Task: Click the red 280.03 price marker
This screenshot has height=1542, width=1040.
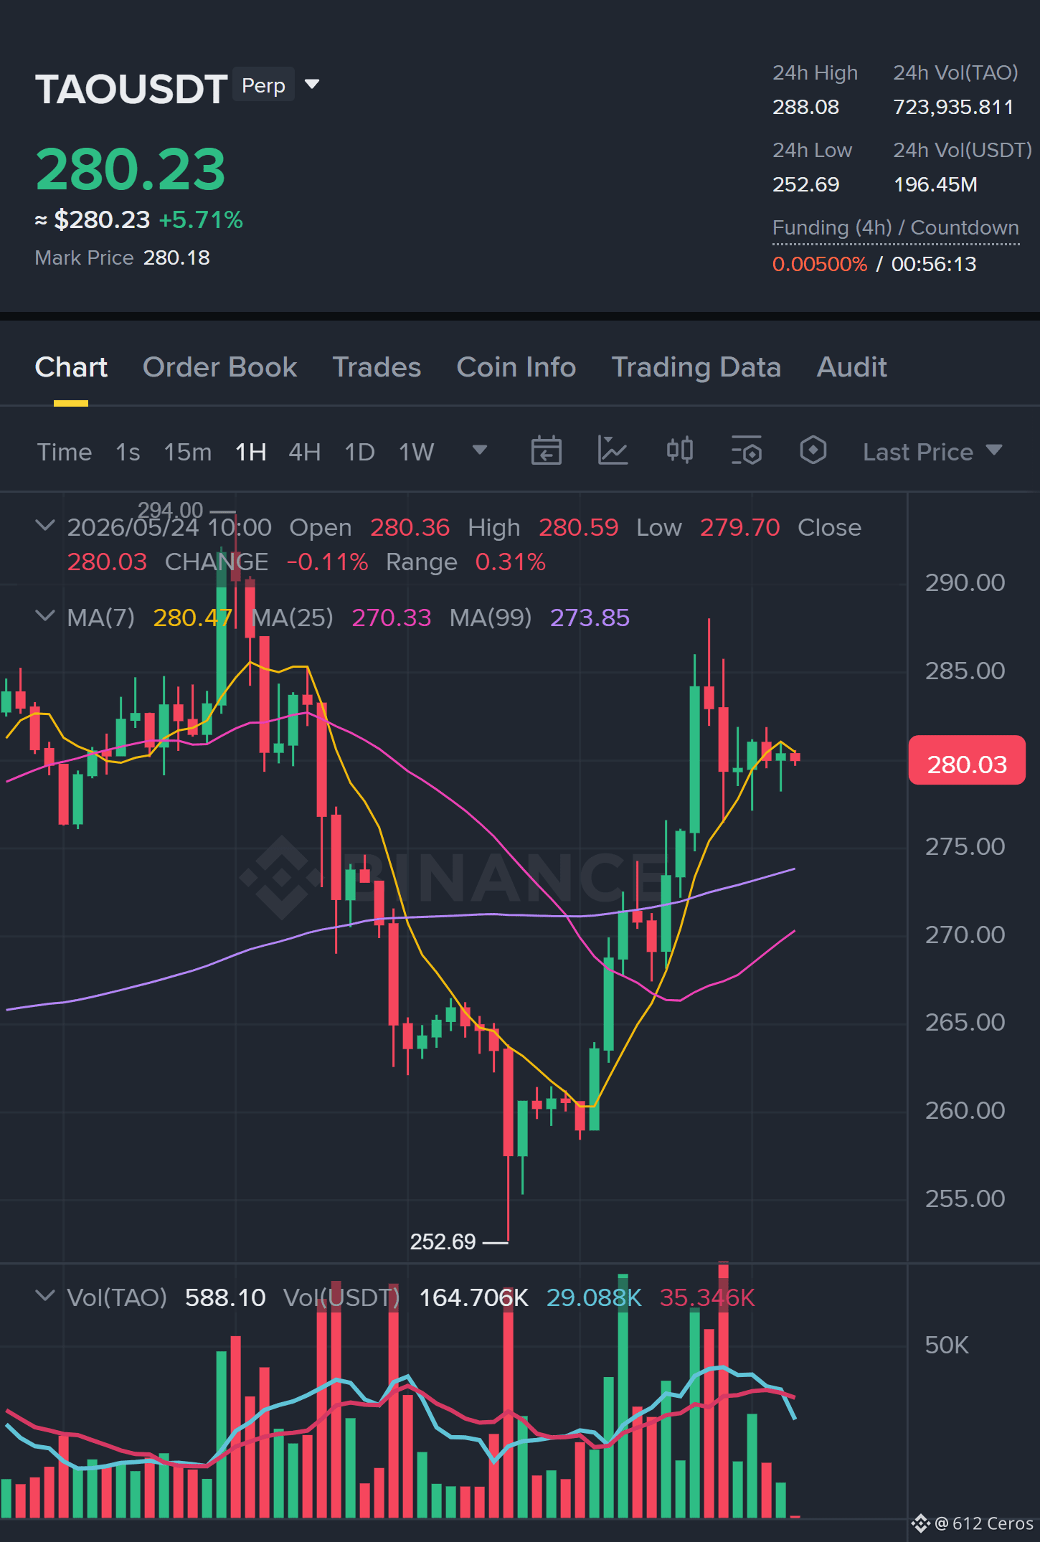Action: (967, 761)
